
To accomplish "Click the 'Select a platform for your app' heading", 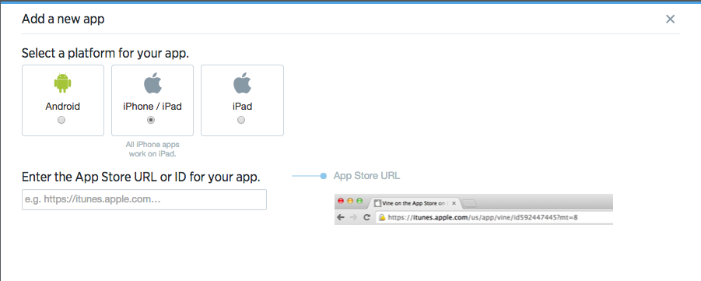I will click(x=106, y=54).
